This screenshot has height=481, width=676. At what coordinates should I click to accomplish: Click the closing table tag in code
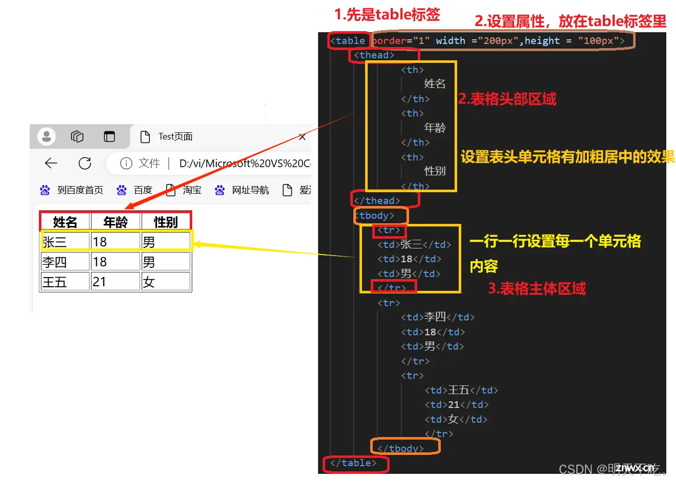[x=353, y=463]
